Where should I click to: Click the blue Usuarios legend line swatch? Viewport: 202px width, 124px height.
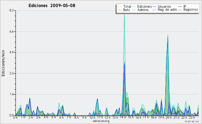click(154, 6)
